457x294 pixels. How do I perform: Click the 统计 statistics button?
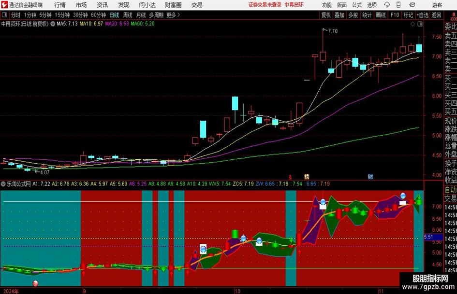(x=367, y=15)
